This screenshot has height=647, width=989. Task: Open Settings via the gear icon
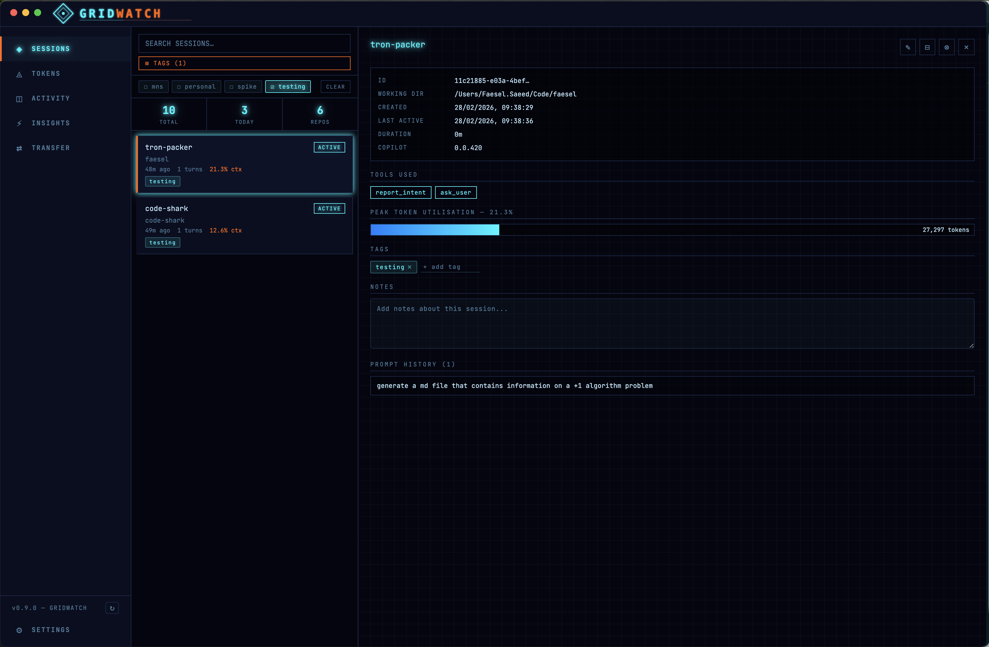19,630
